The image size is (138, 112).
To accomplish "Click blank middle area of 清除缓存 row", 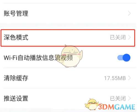I will tap(66, 78).
